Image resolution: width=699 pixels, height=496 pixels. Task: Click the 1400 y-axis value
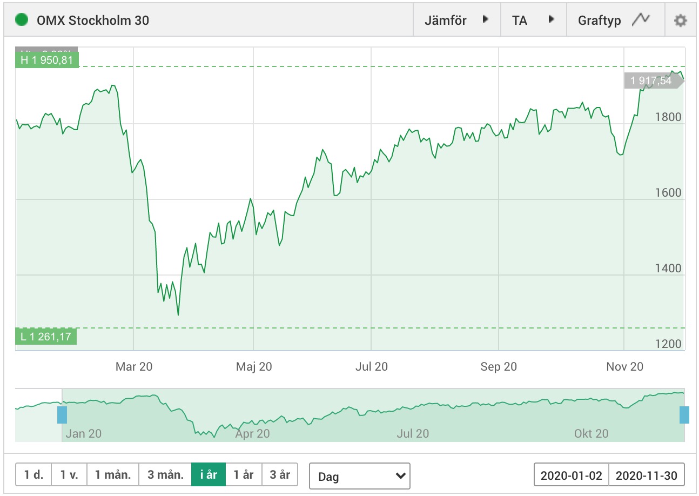pos(669,268)
